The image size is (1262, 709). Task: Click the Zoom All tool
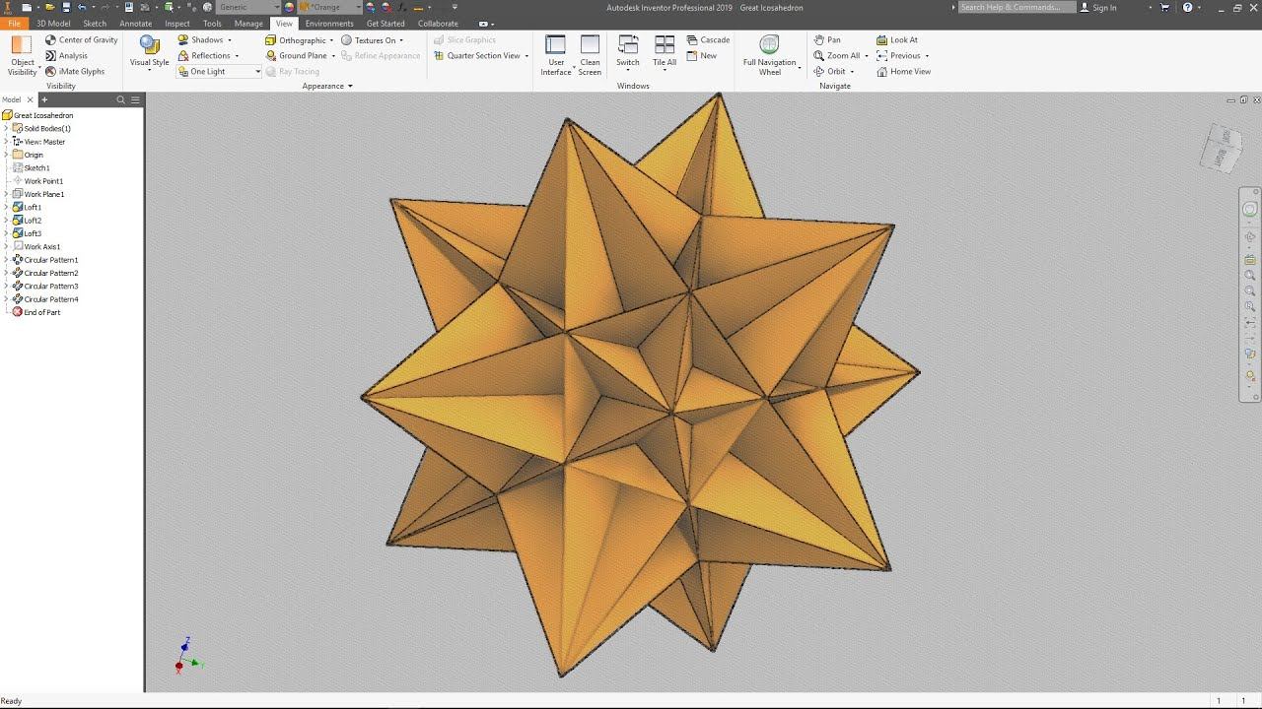[837, 56]
